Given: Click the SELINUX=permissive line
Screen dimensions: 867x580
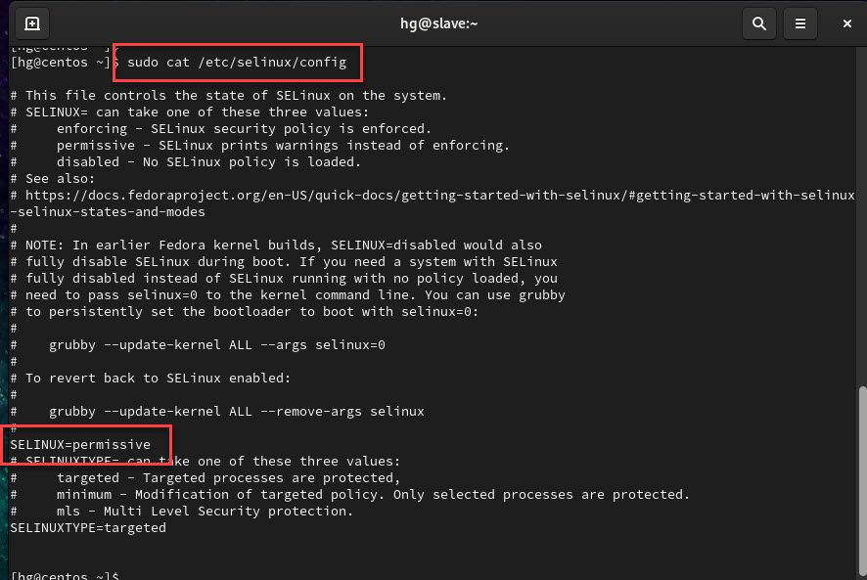Looking at the screenshot, I should pos(80,445).
